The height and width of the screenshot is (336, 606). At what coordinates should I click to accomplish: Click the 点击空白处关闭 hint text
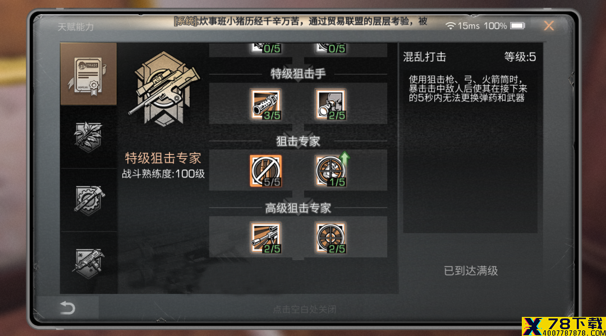tap(305, 310)
